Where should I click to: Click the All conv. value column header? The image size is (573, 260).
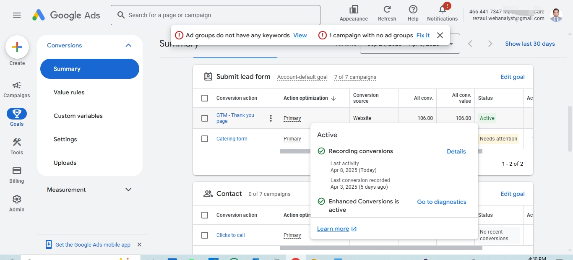[x=461, y=98]
